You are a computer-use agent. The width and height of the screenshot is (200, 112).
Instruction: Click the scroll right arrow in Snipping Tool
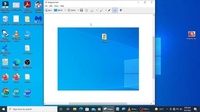click(x=151, y=104)
